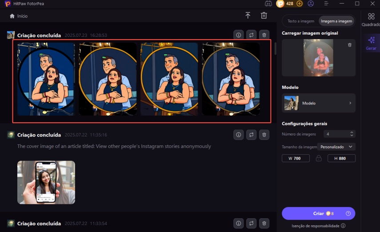Show info for the 16:28:53 creation
This screenshot has width=380, height=232.
point(238,35)
